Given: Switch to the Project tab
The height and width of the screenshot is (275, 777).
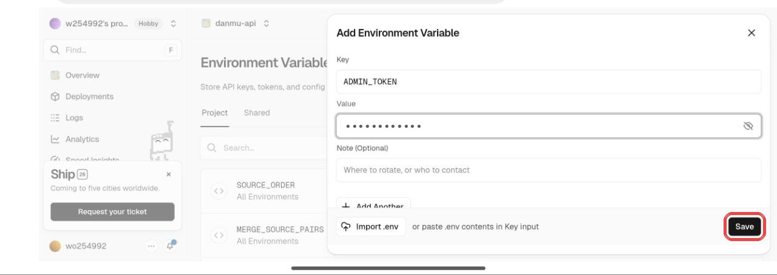Looking at the screenshot, I should (214, 113).
